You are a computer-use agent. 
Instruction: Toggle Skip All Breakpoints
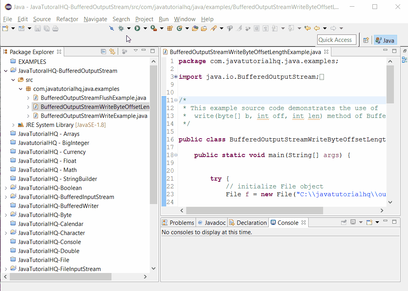(111, 28)
